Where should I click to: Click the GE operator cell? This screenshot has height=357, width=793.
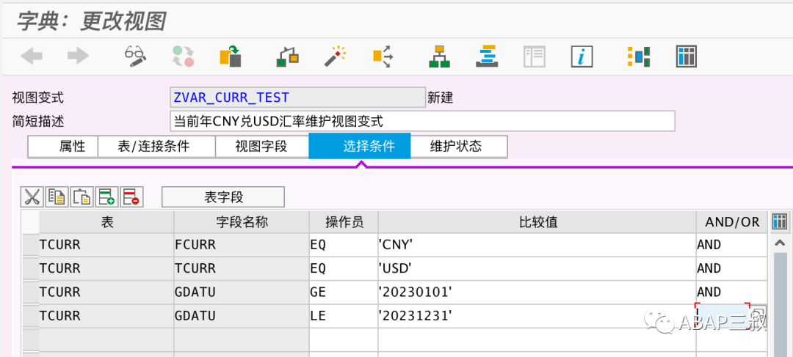pyautogui.click(x=344, y=292)
